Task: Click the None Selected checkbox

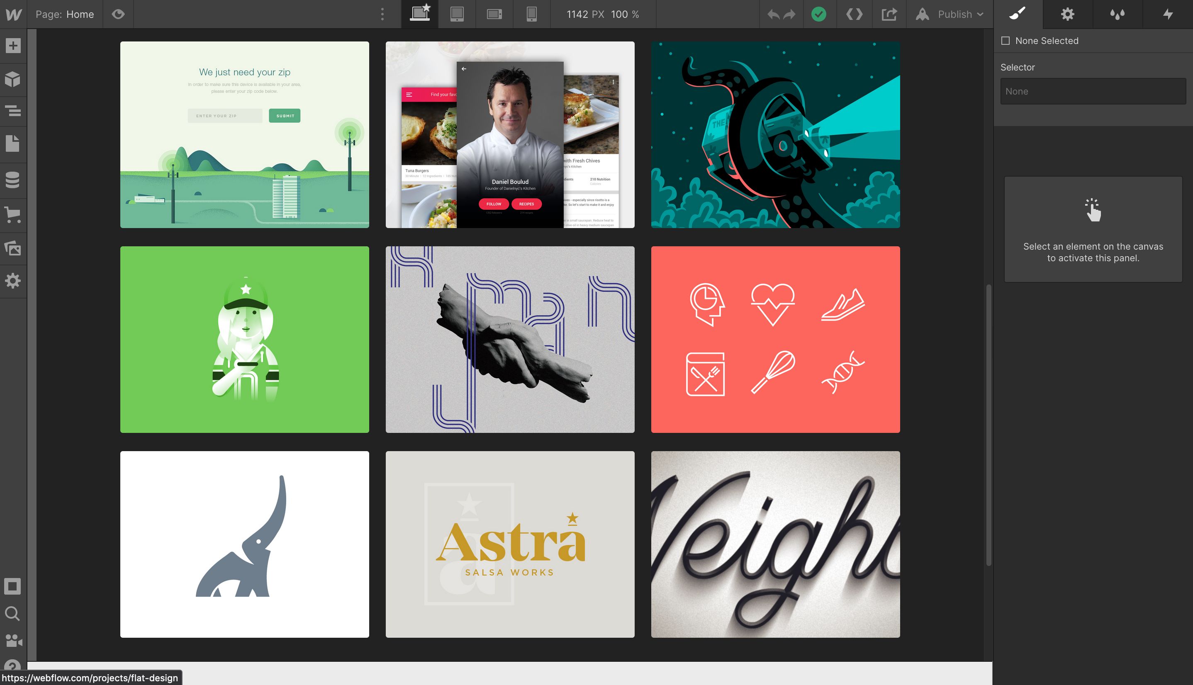Action: (x=1006, y=41)
